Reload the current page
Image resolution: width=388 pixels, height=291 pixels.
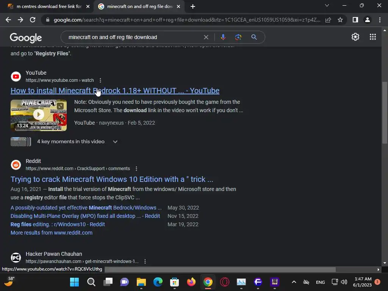[x=33, y=20]
